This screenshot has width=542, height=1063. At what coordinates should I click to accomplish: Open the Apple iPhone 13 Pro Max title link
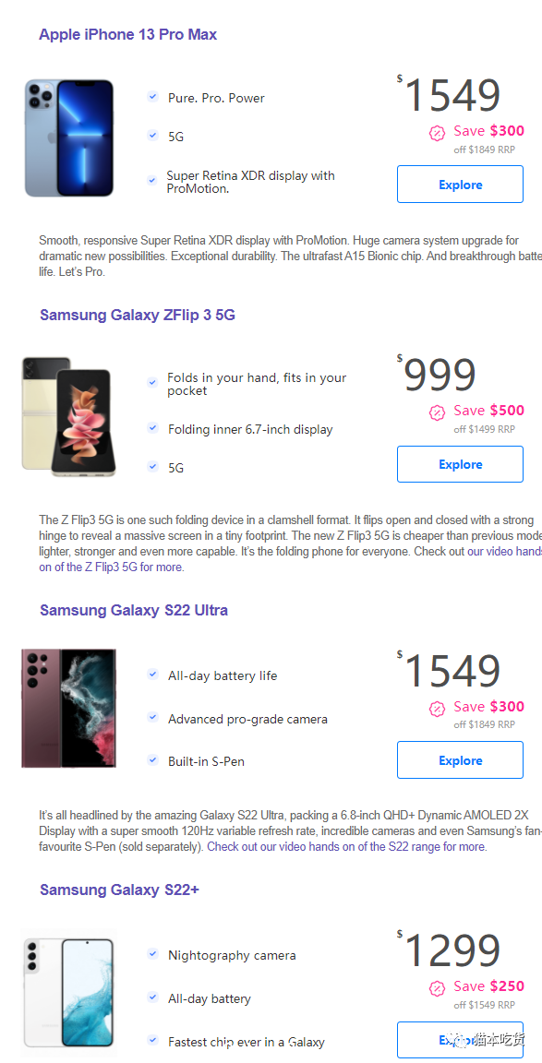pos(127,34)
